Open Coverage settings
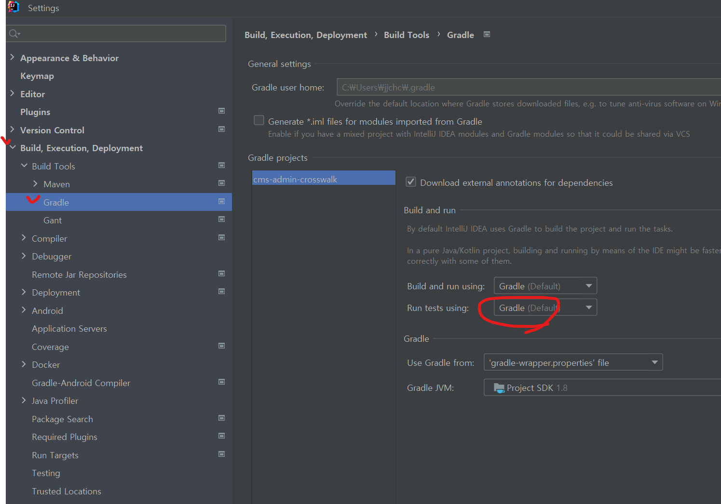This screenshot has width=721, height=504. tap(50, 347)
